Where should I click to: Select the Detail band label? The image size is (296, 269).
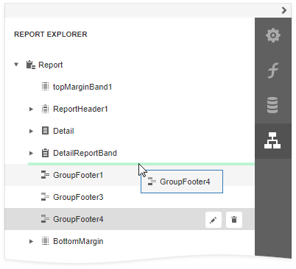tap(63, 131)
